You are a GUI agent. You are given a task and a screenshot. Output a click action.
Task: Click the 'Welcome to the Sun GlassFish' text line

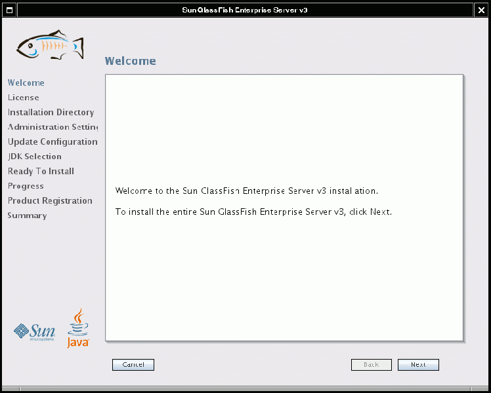247,191
